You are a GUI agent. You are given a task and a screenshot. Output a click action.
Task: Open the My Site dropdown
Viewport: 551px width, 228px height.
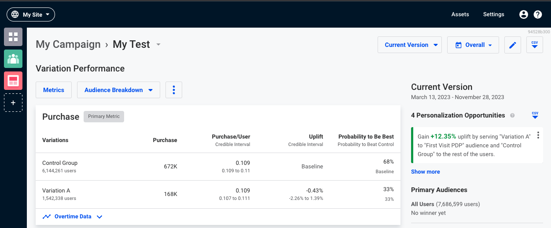pos(31,14)
